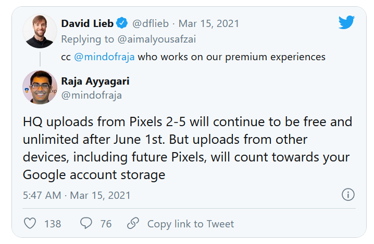
Task: Open Raja Ayyagari's name link
Action: click(95, 82)
